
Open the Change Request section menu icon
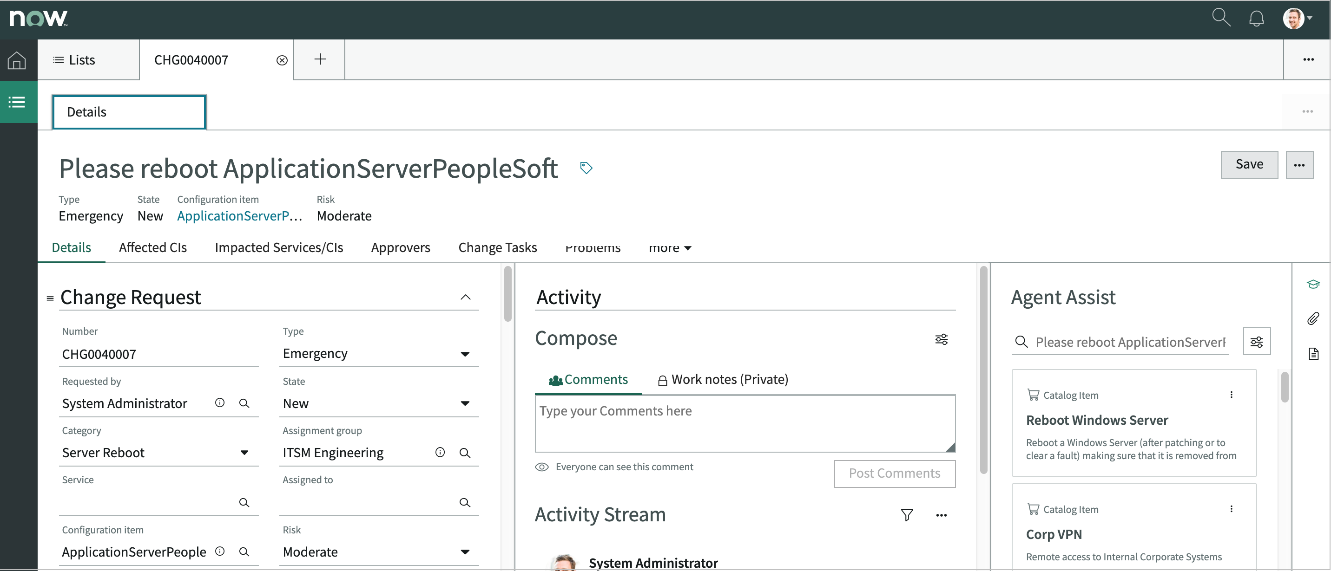pos(50,298)
